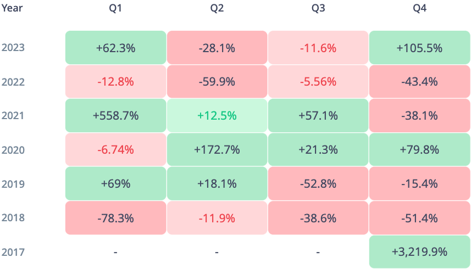This screenshot has height=269, width=471.
Task: Select the 2021 row label
Action: [x=13, y=116]
